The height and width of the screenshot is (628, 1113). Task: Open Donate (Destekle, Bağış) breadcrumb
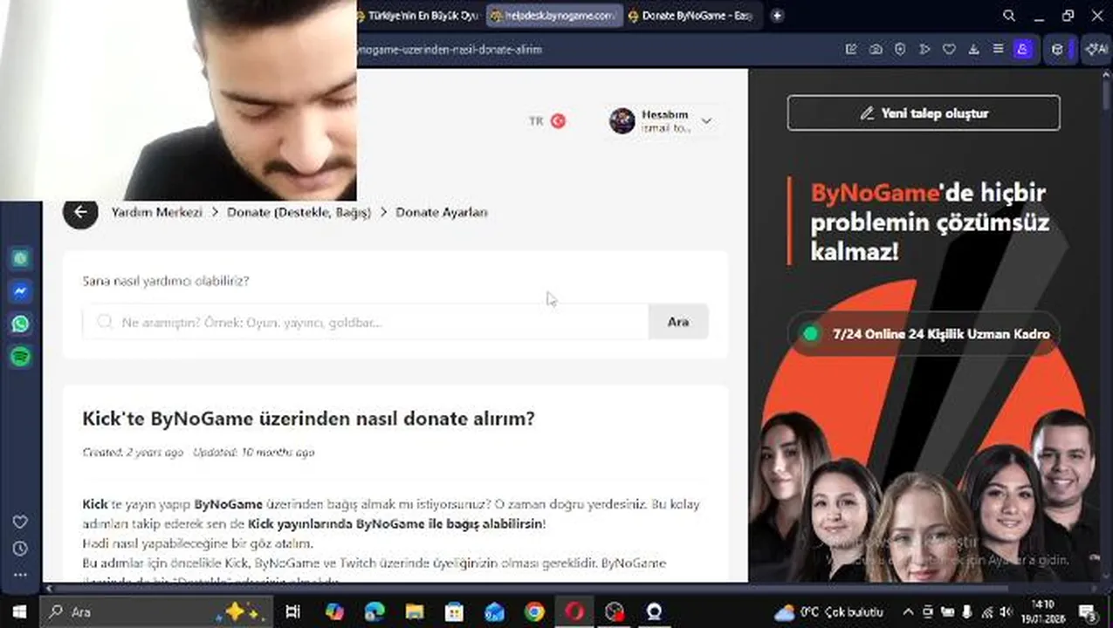[x=299, y=212]
